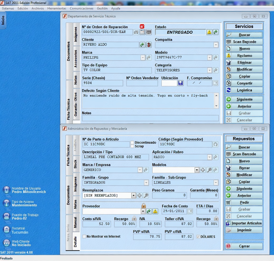
Task: Click the arrow icon beside Marca PHILIPS
Action: point(149,58)
